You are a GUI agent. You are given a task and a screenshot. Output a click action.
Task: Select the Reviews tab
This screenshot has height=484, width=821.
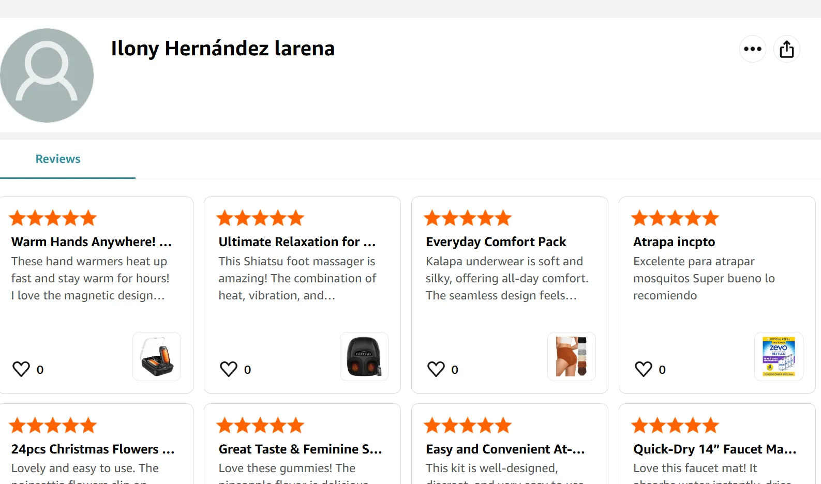(58, 159)
